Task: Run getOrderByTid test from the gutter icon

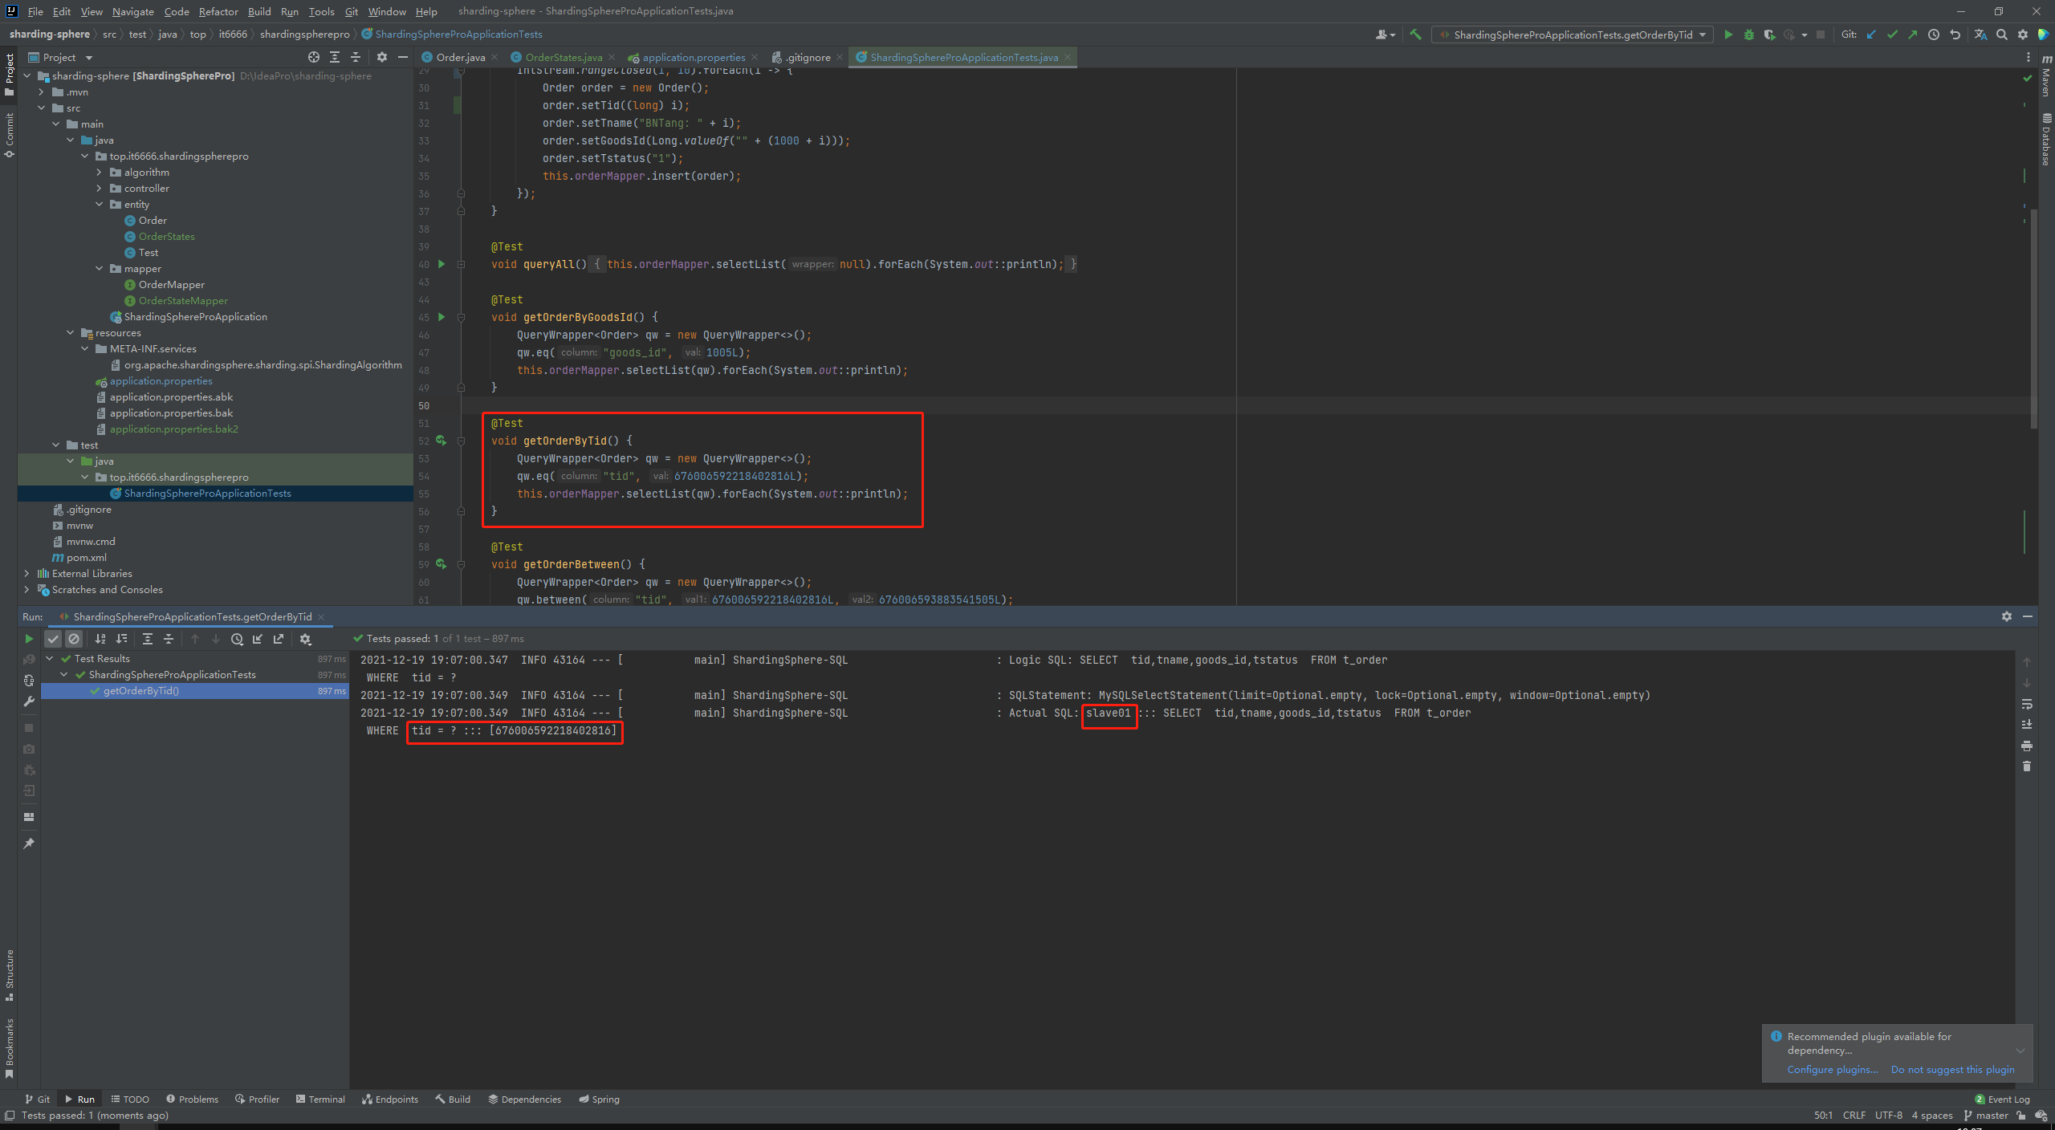Action: [x=442, y=441]
